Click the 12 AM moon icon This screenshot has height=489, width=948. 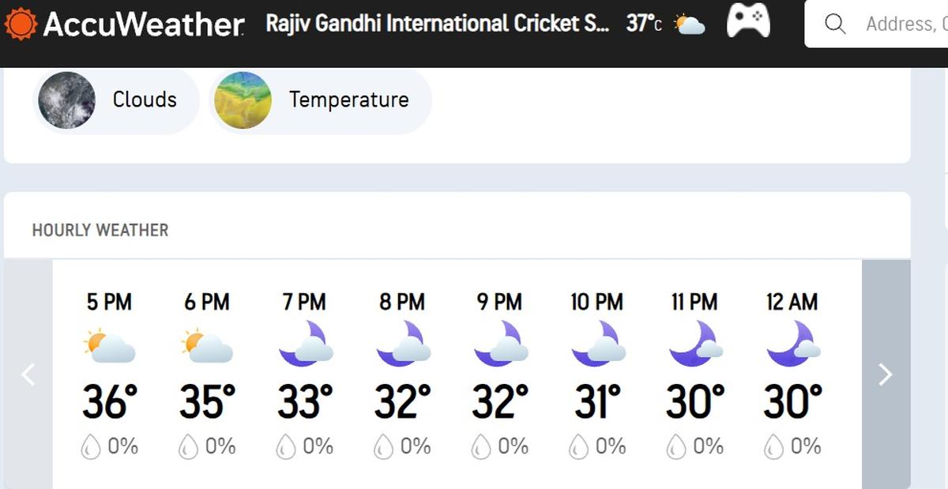(792, 344)
